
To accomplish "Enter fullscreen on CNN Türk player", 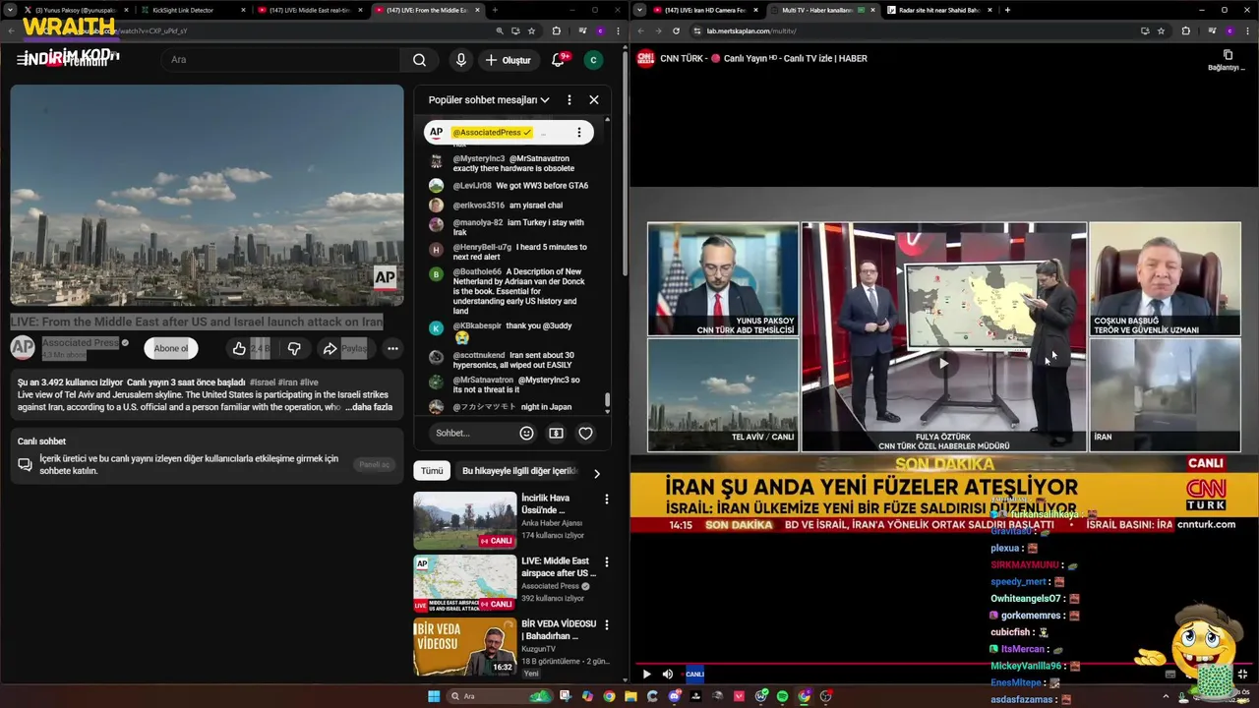I will click(x=1242, y=674).
